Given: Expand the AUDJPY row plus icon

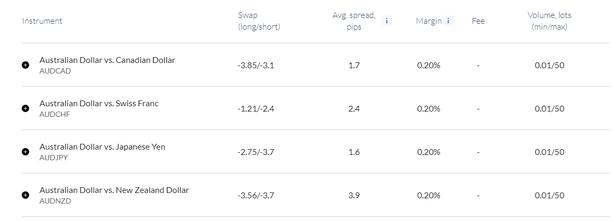Looking at the screenshot, I should click(25, 152).
